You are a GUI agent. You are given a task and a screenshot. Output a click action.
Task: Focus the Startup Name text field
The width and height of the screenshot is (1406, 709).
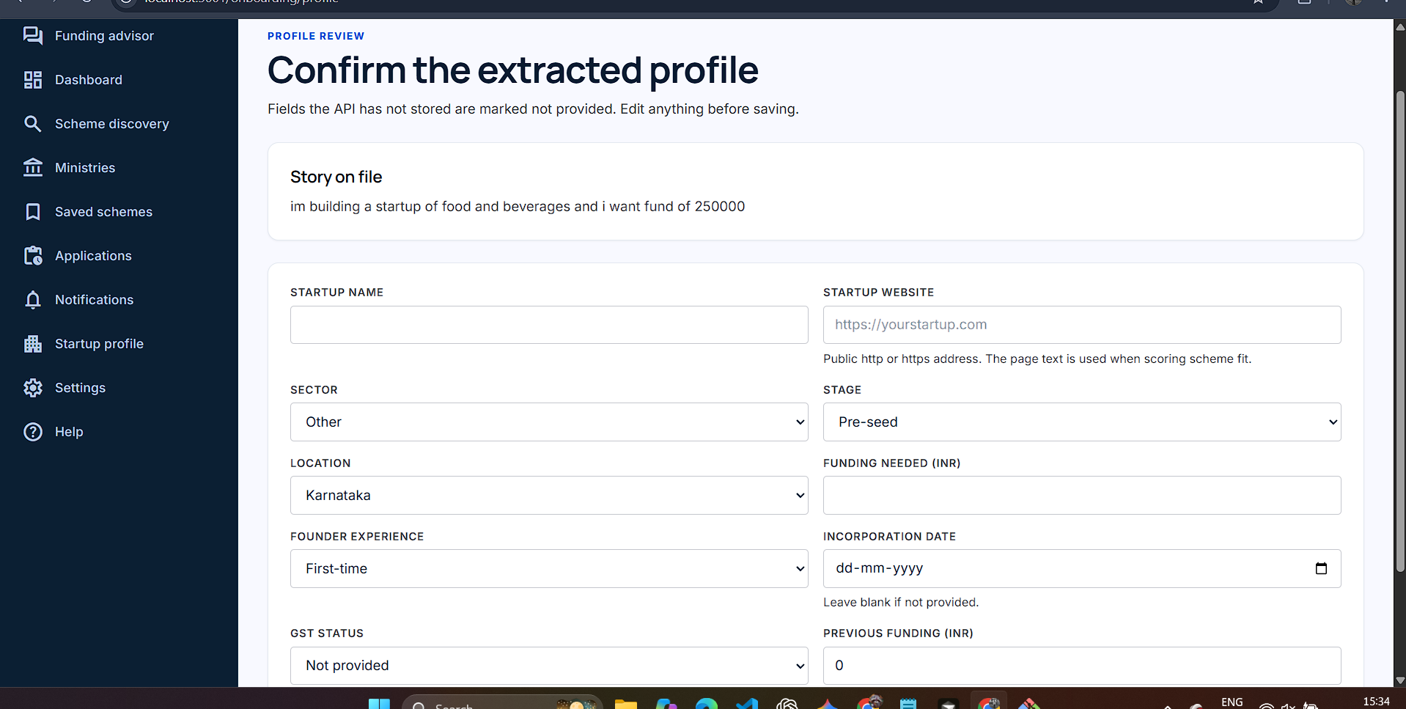[549, 325]
